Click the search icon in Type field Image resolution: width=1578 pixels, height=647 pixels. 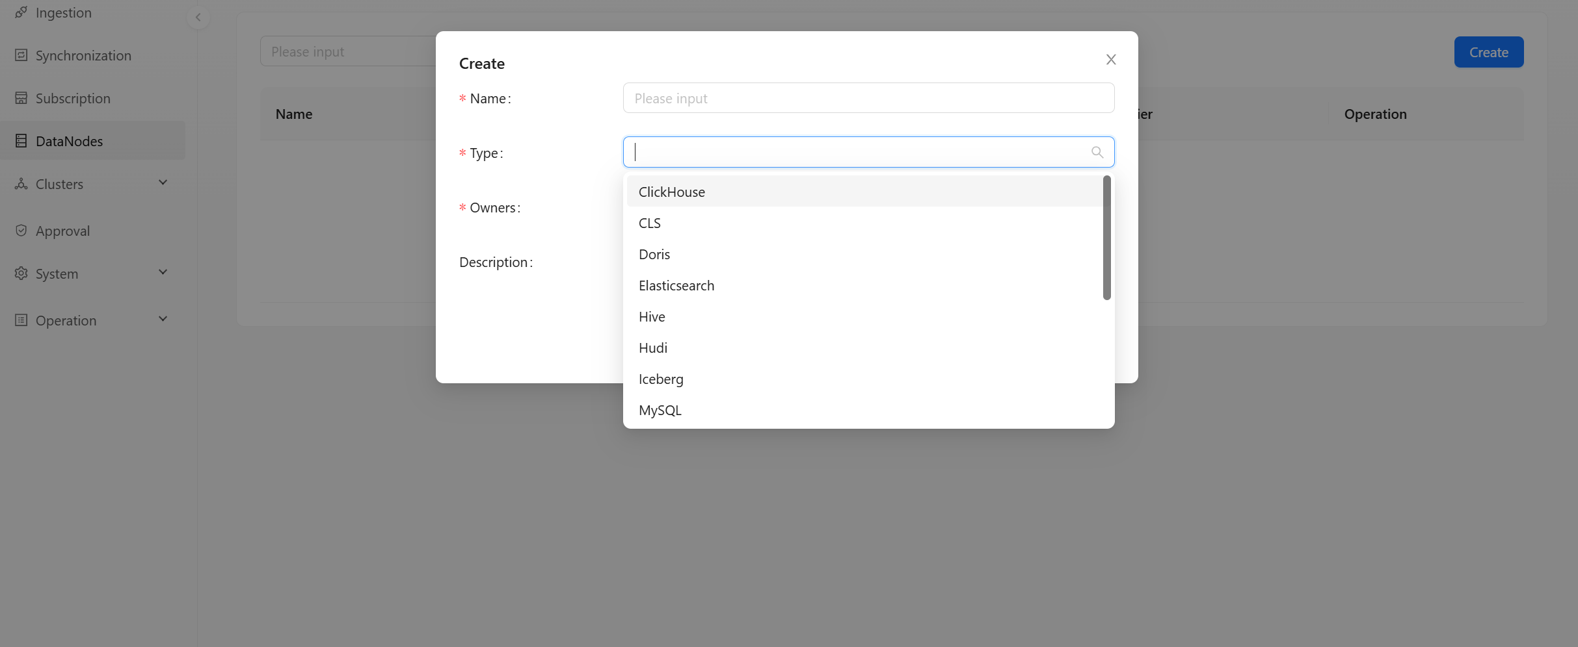(1097, 152)
